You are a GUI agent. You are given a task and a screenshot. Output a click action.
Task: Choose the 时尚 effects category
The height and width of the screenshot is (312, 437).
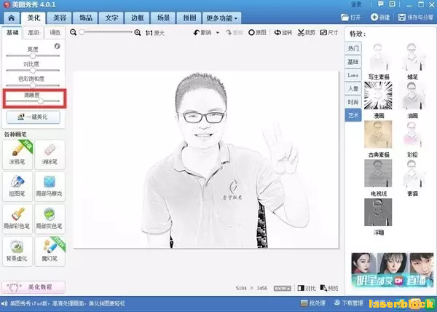(353, 102)
